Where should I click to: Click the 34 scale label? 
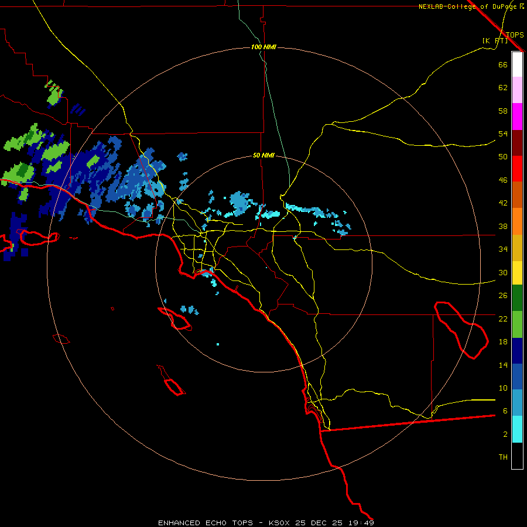coord(503,249)
